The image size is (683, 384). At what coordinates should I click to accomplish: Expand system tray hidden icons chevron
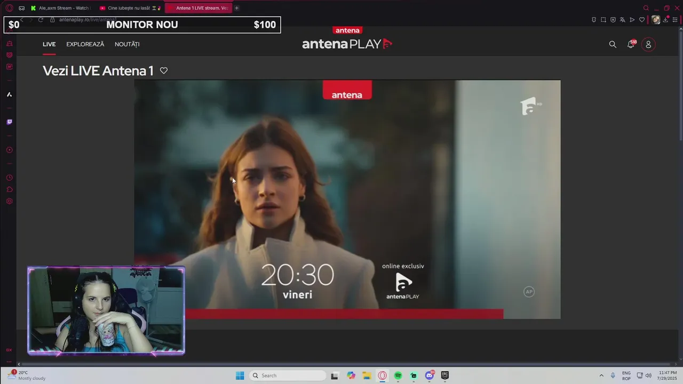click(x=601, y=375)
